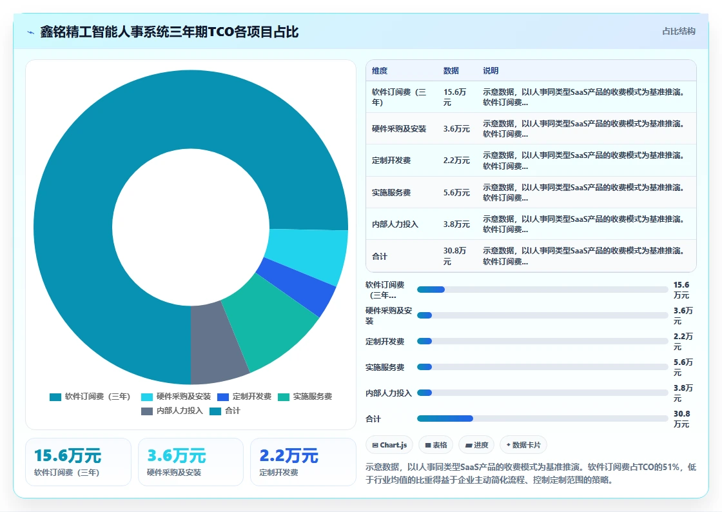Click the 软件订阅费 progress bar
722x512 pixels.
(542, 290)
